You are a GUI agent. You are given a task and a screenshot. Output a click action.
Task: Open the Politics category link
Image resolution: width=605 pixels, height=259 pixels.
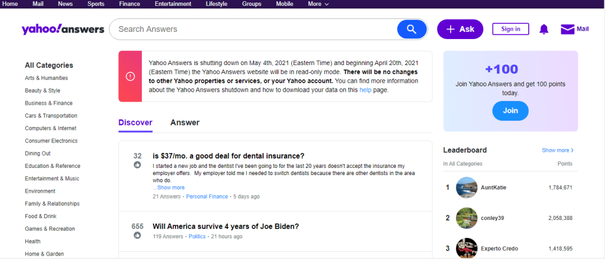pyautogui.click(x=197, y=236)
